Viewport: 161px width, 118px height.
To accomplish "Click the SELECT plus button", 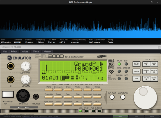I will coord(154,71).
